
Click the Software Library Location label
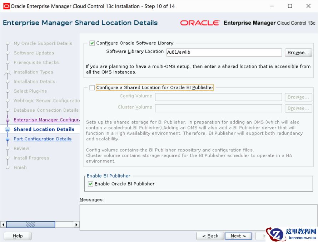click(x=135, y=52)
